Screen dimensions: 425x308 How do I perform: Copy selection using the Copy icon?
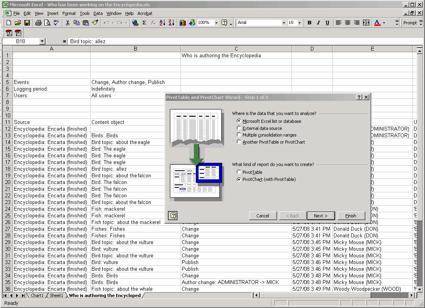tap(77, 23)
